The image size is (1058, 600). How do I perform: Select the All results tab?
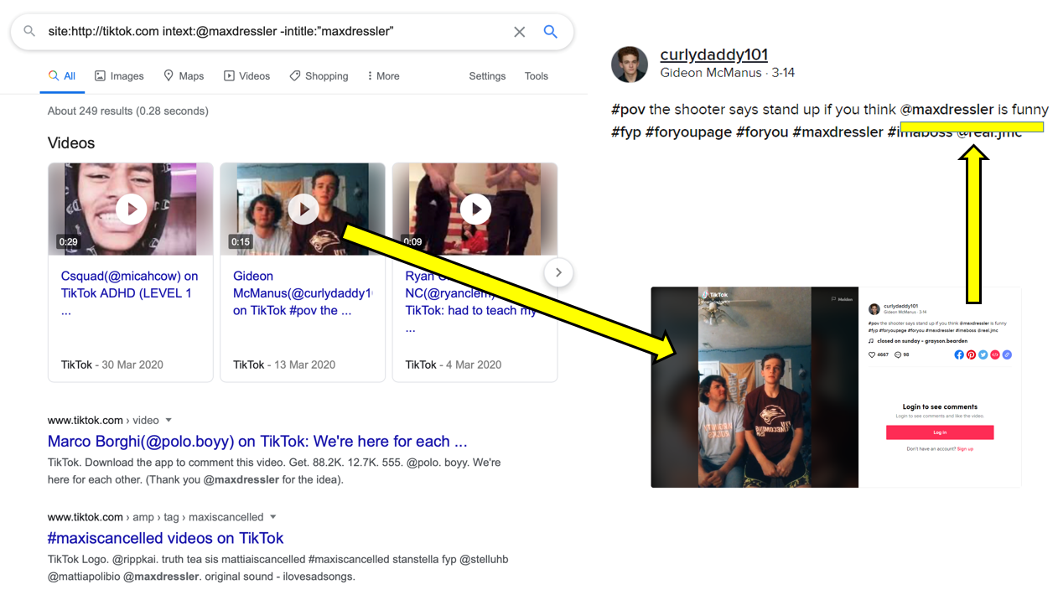pyautogui.click(x=62, y=76)
